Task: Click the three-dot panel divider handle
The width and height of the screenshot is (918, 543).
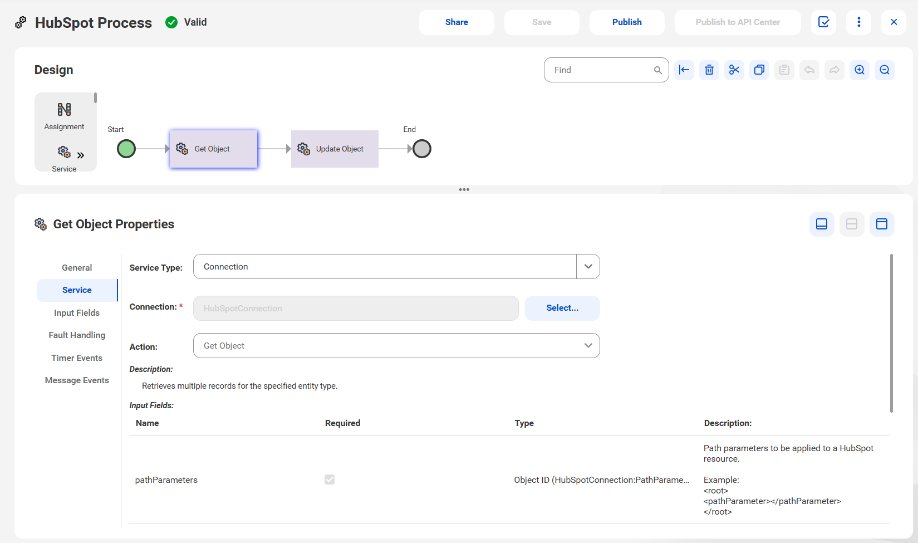Action: [464, 190]
